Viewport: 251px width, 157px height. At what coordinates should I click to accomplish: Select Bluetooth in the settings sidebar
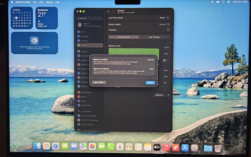tap(90, 36)
